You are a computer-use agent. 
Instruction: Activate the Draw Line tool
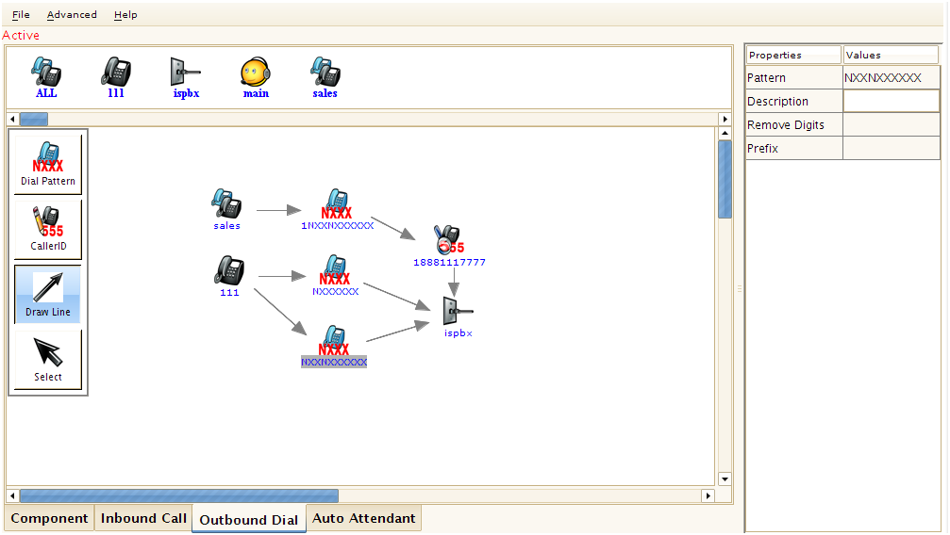47,294
